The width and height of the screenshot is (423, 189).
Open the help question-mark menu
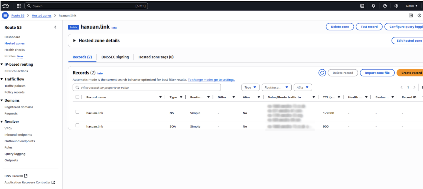385,6
